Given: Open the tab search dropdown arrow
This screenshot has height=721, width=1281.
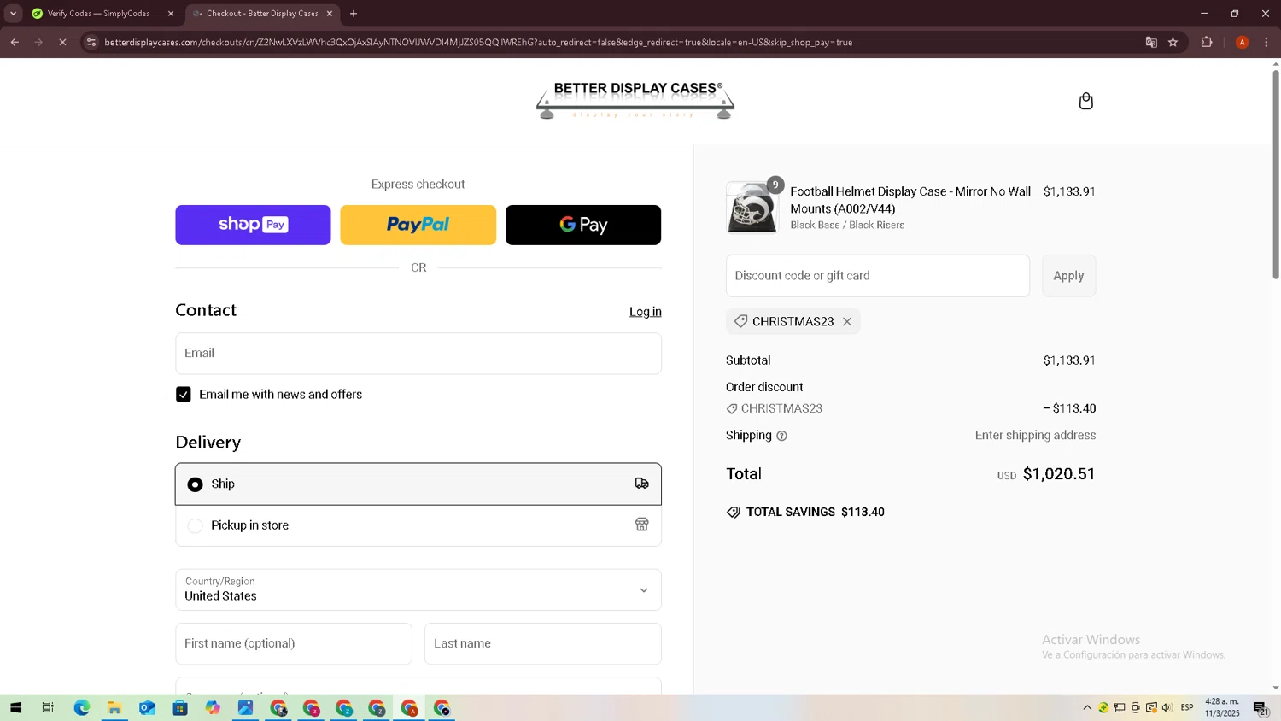Looking at the screenshot, I should (x=13, y=14).
